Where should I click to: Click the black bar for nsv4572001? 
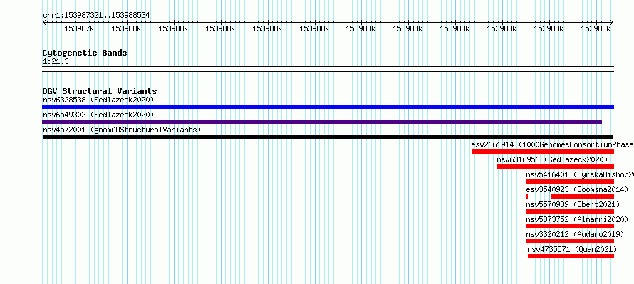pyautogui.click(x=328, y=137)
